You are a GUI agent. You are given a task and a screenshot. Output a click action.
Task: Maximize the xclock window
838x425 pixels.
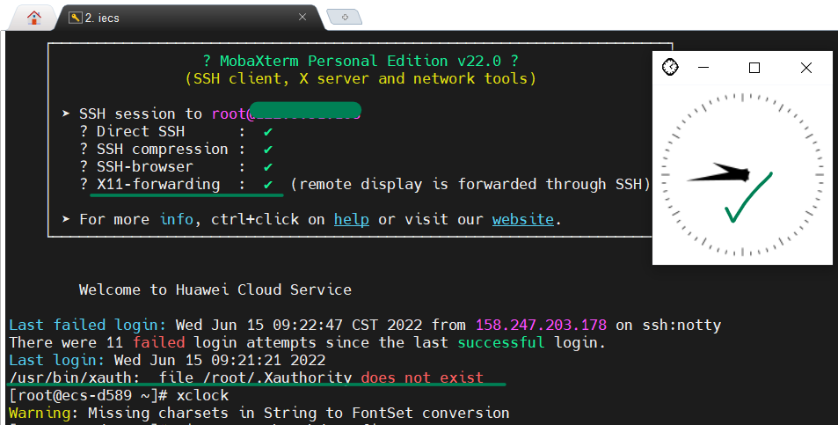click(x=754, y=68)
